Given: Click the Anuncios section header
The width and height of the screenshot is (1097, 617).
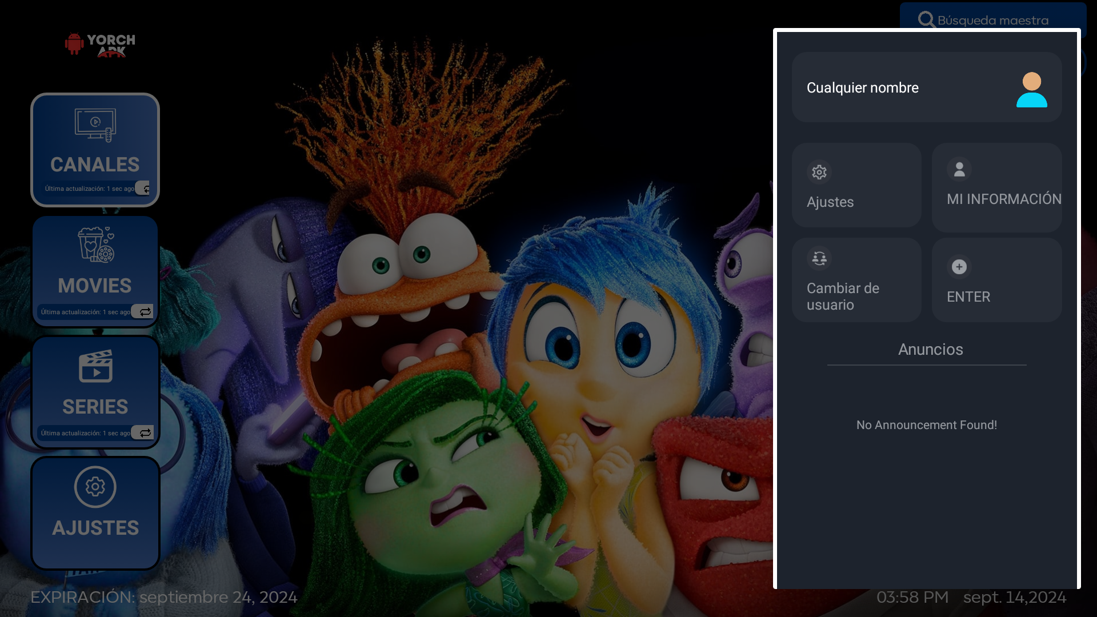Looking at the screenshot, I should coord(930,350).
